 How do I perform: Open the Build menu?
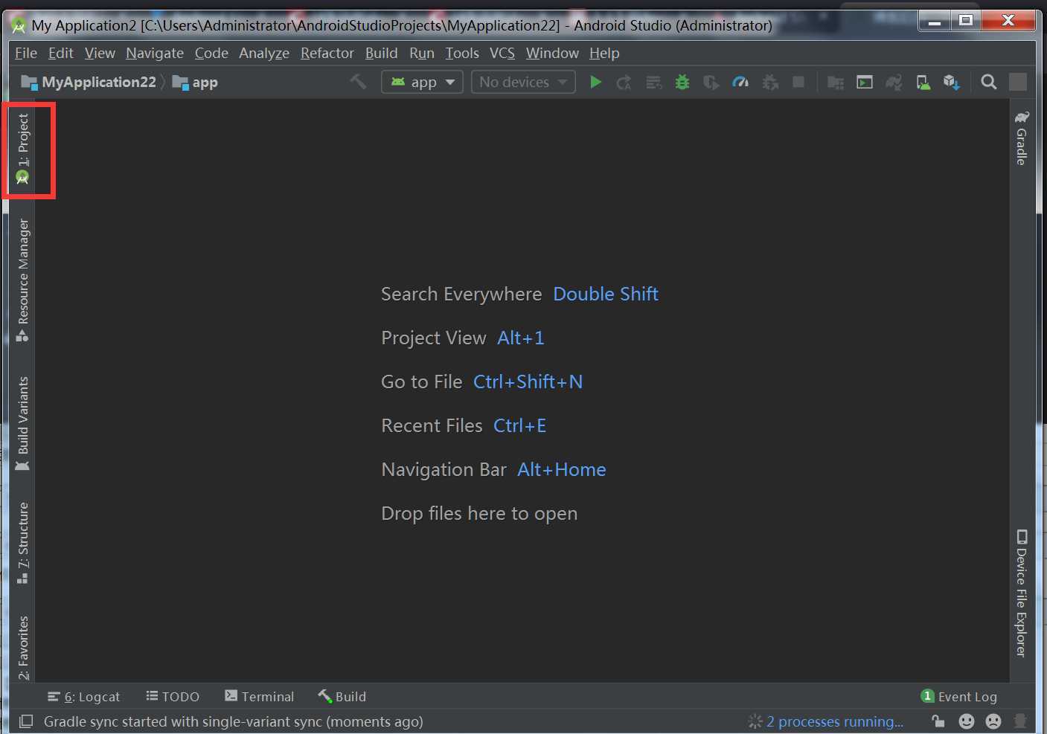tap(382, 53)
